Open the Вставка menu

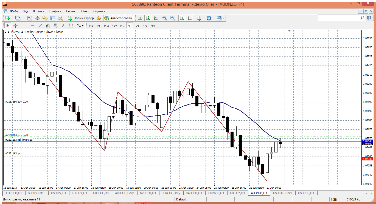pos(38,11)
